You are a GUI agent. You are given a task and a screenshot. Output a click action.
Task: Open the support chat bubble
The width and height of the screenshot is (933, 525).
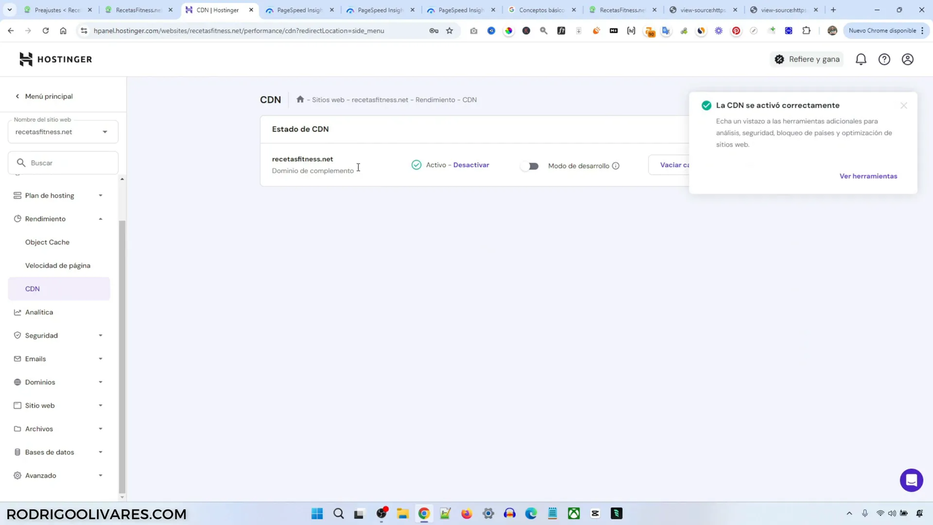[x=910, y=480]
